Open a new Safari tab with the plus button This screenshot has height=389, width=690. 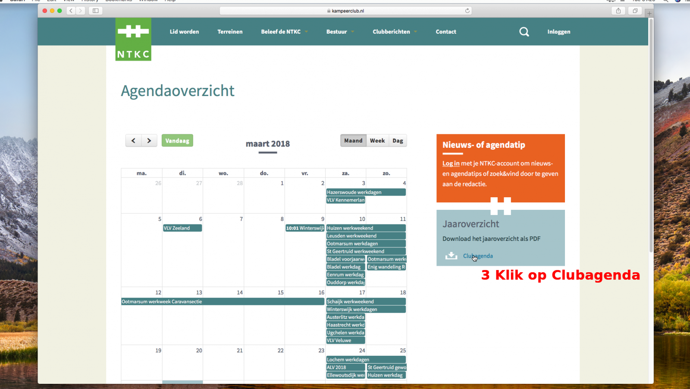[649, 13]
